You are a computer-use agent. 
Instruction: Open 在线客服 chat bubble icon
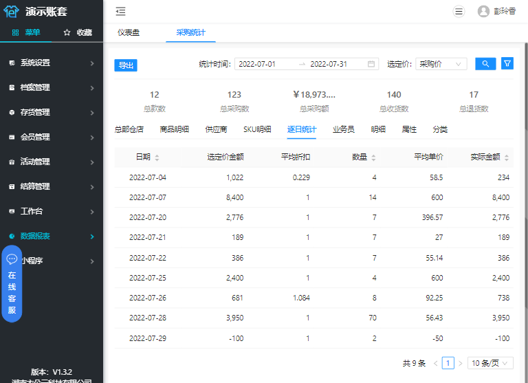(12, 259)
